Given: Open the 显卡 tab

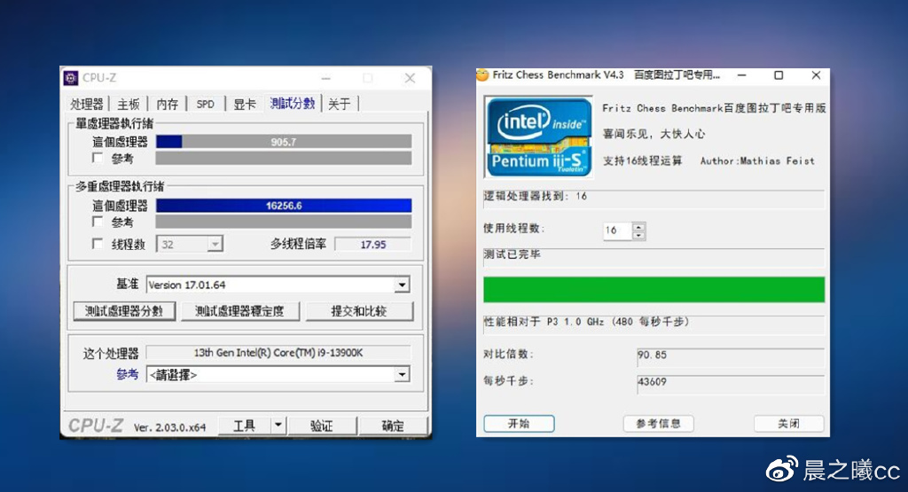Looking at the screenshot, I should (x=245, y=105).
